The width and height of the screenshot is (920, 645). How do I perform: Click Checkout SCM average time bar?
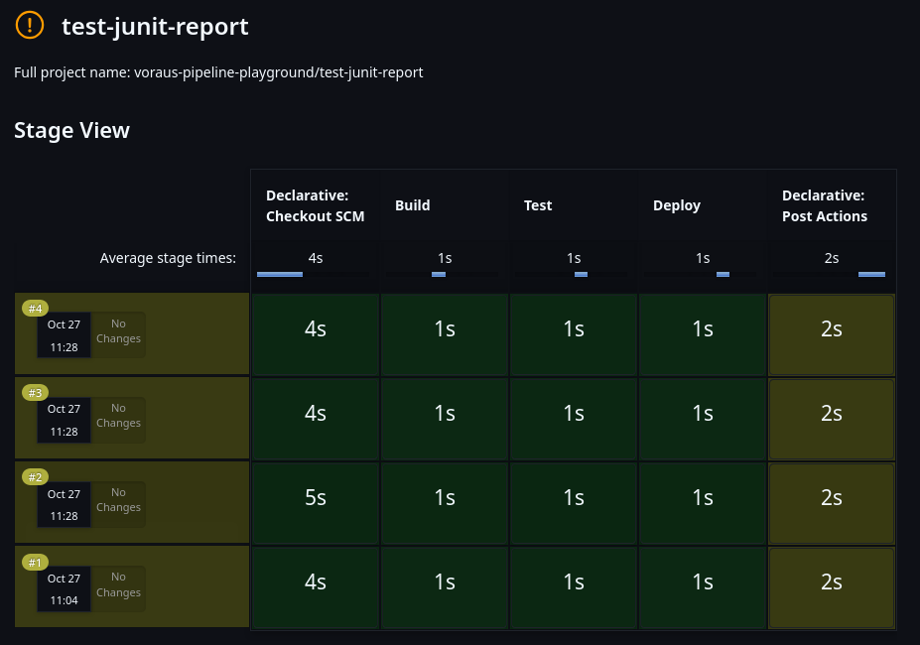pos(280,274)
